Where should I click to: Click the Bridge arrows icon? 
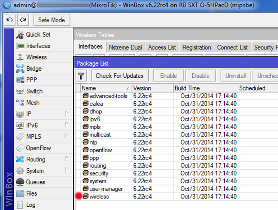(20, 69)
